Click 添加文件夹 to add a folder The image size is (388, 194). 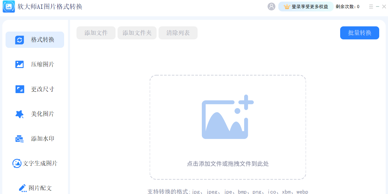tap(137, 33)
